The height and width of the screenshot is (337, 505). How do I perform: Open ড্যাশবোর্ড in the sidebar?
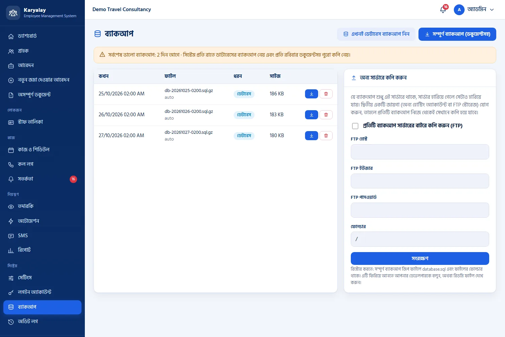(x=42, y=36)
